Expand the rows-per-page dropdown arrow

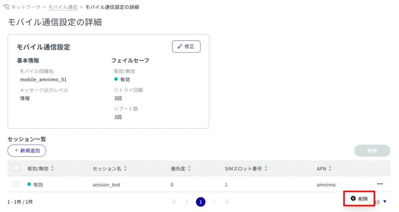click(385, 202)
